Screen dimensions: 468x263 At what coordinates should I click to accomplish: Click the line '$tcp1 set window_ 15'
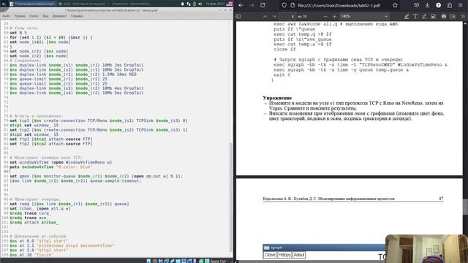tap(34, 126)
